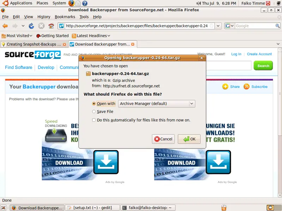Click the SourceForge site icon in address bar
282x211 pixels.
click(61, 26)
